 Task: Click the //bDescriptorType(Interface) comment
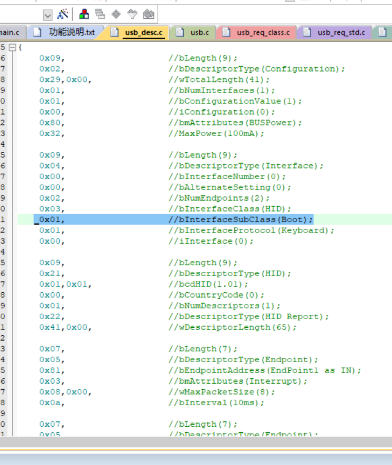tap(246, 166)
